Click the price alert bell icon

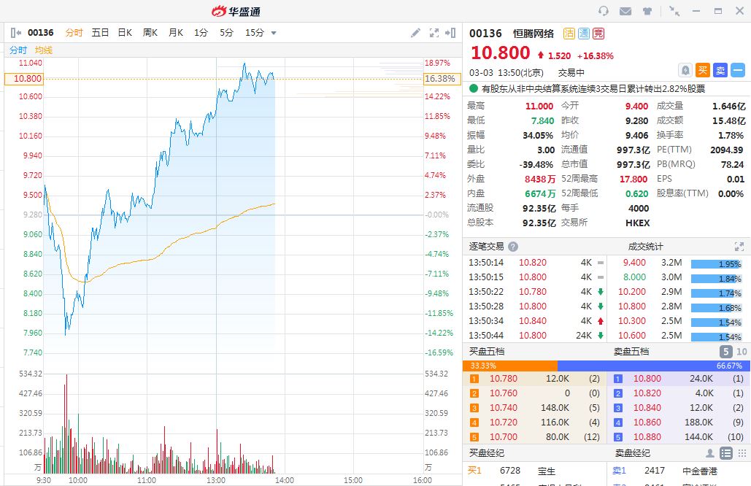point(685,70)
